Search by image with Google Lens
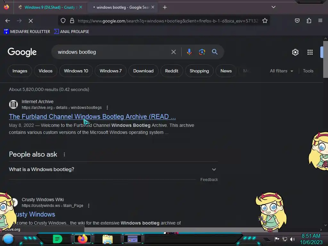Image resolution: width=328 pixels, height=246 pixels. click(202, 52)
